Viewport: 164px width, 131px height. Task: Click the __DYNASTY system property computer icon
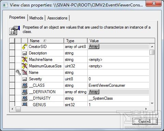click(25, 98)
